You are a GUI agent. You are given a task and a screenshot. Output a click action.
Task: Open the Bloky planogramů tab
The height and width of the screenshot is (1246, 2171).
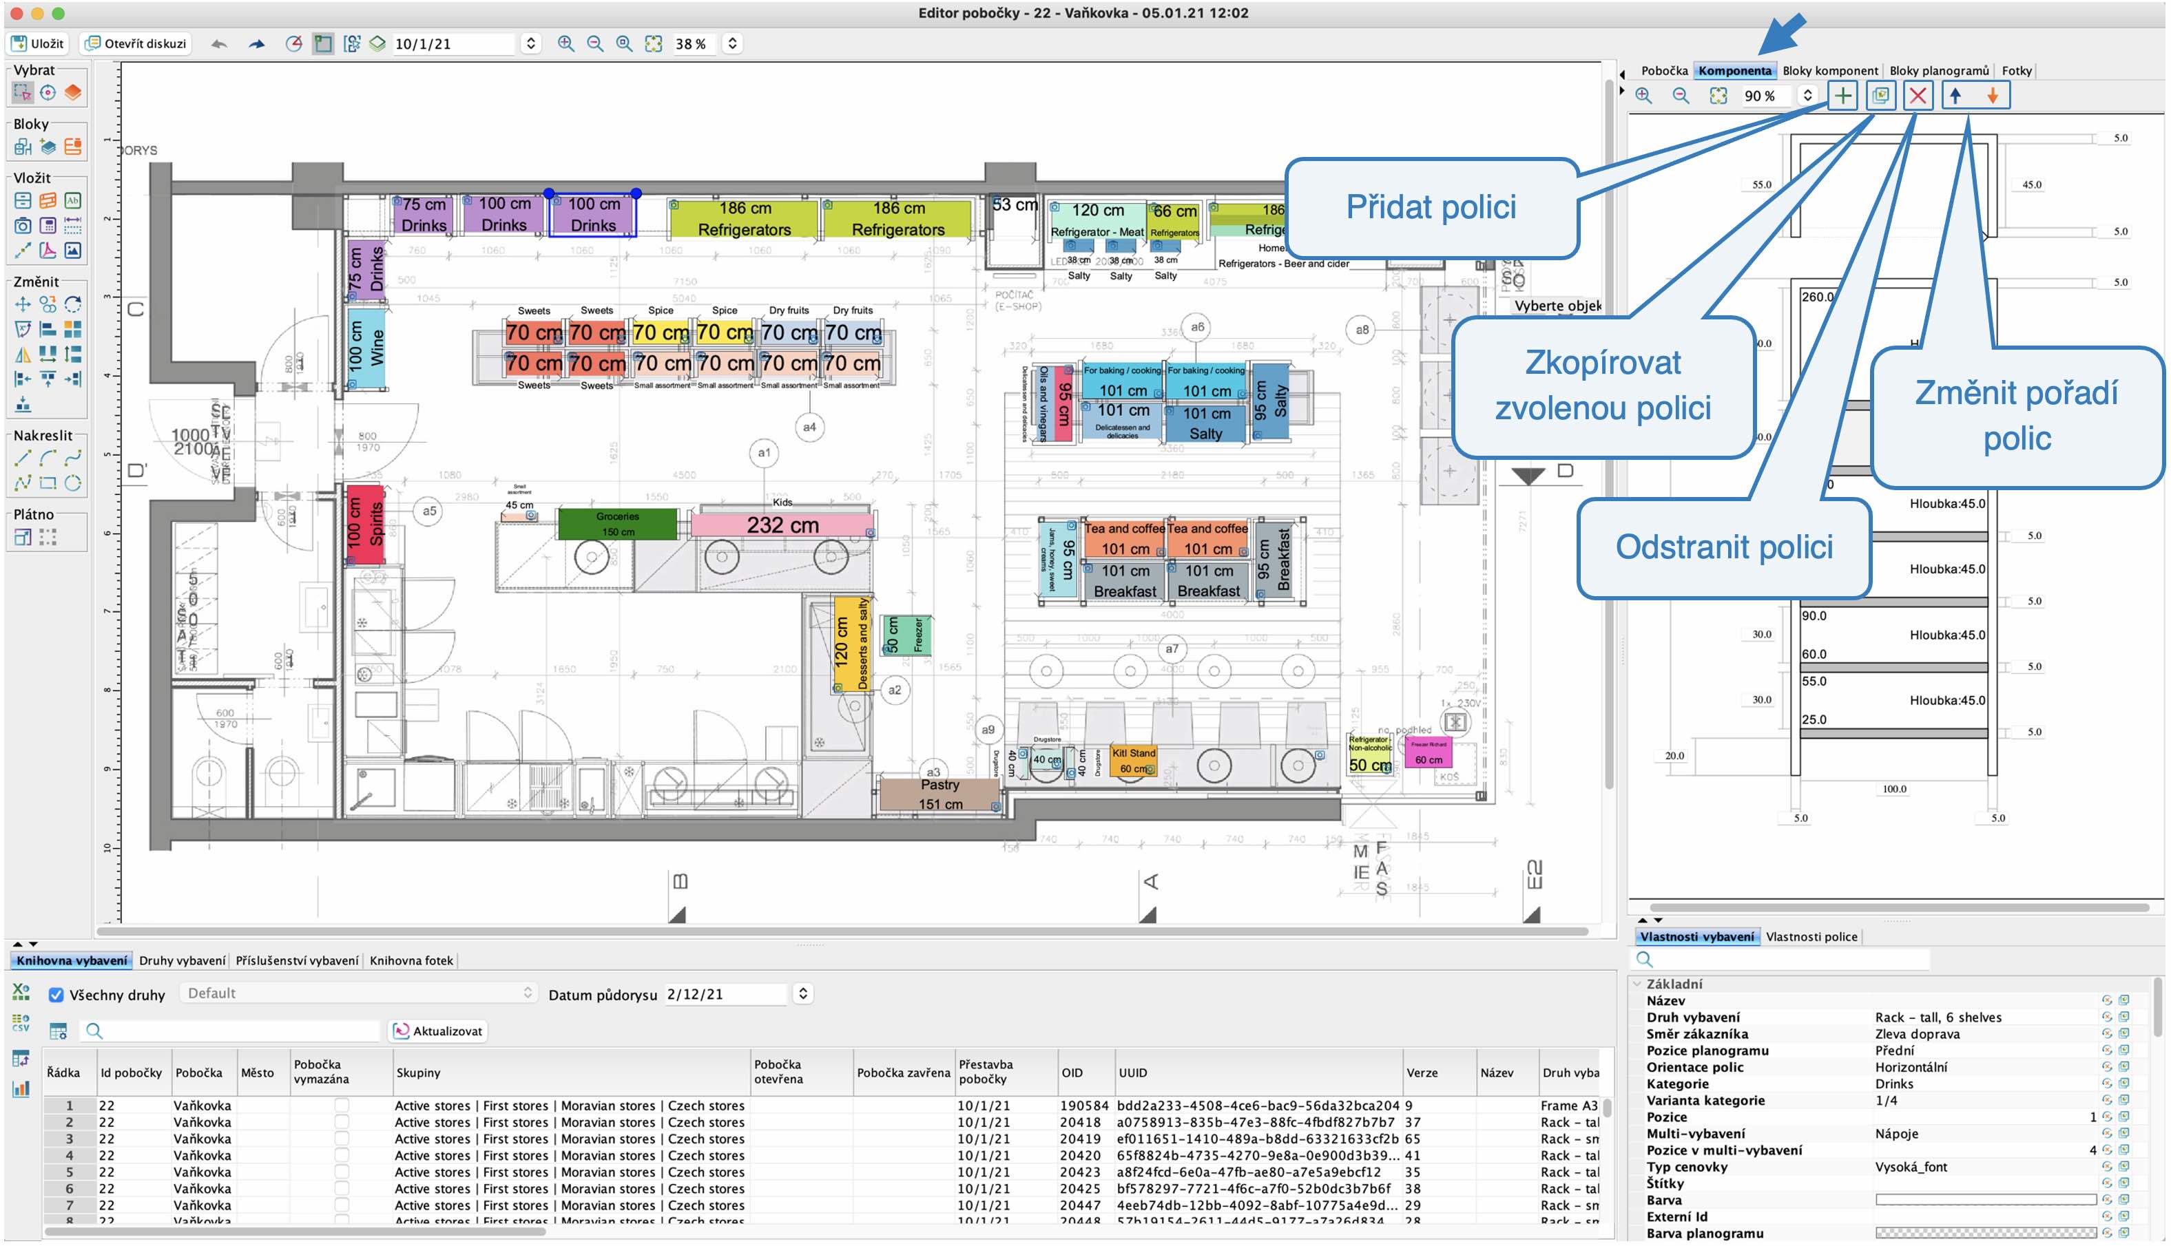point(1939,71)
